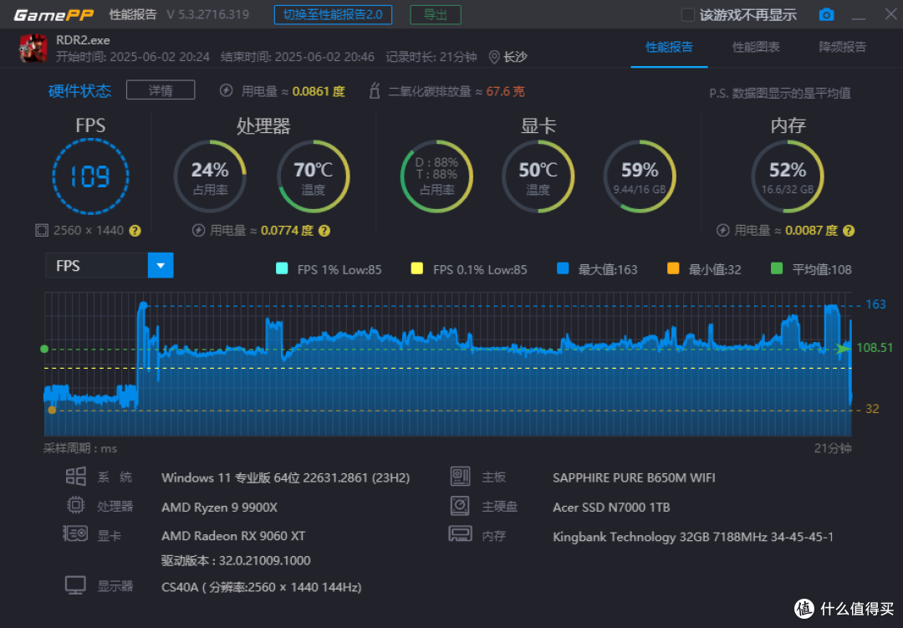903x628 pixels.
Task: Click the 导出 export button
Action: tap(436, 14)
